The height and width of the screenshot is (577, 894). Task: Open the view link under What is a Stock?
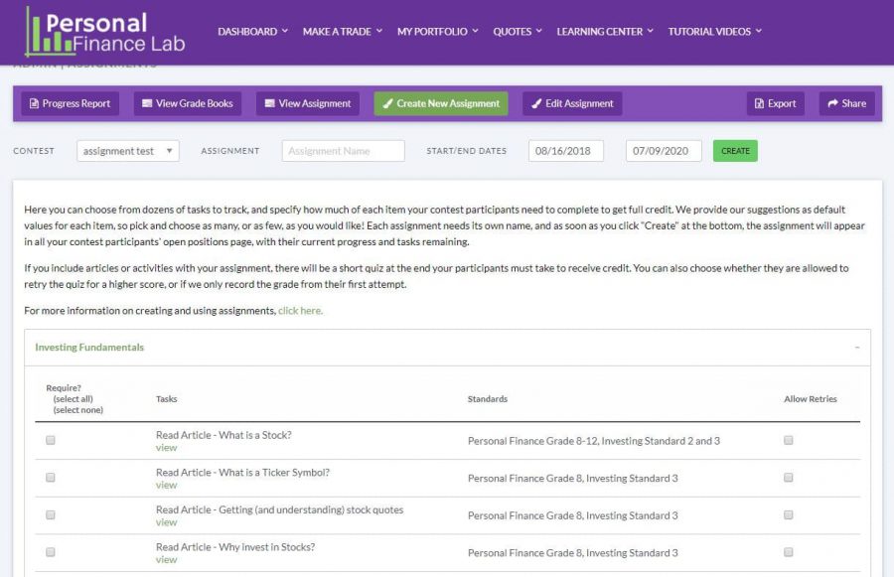[166, 448]
